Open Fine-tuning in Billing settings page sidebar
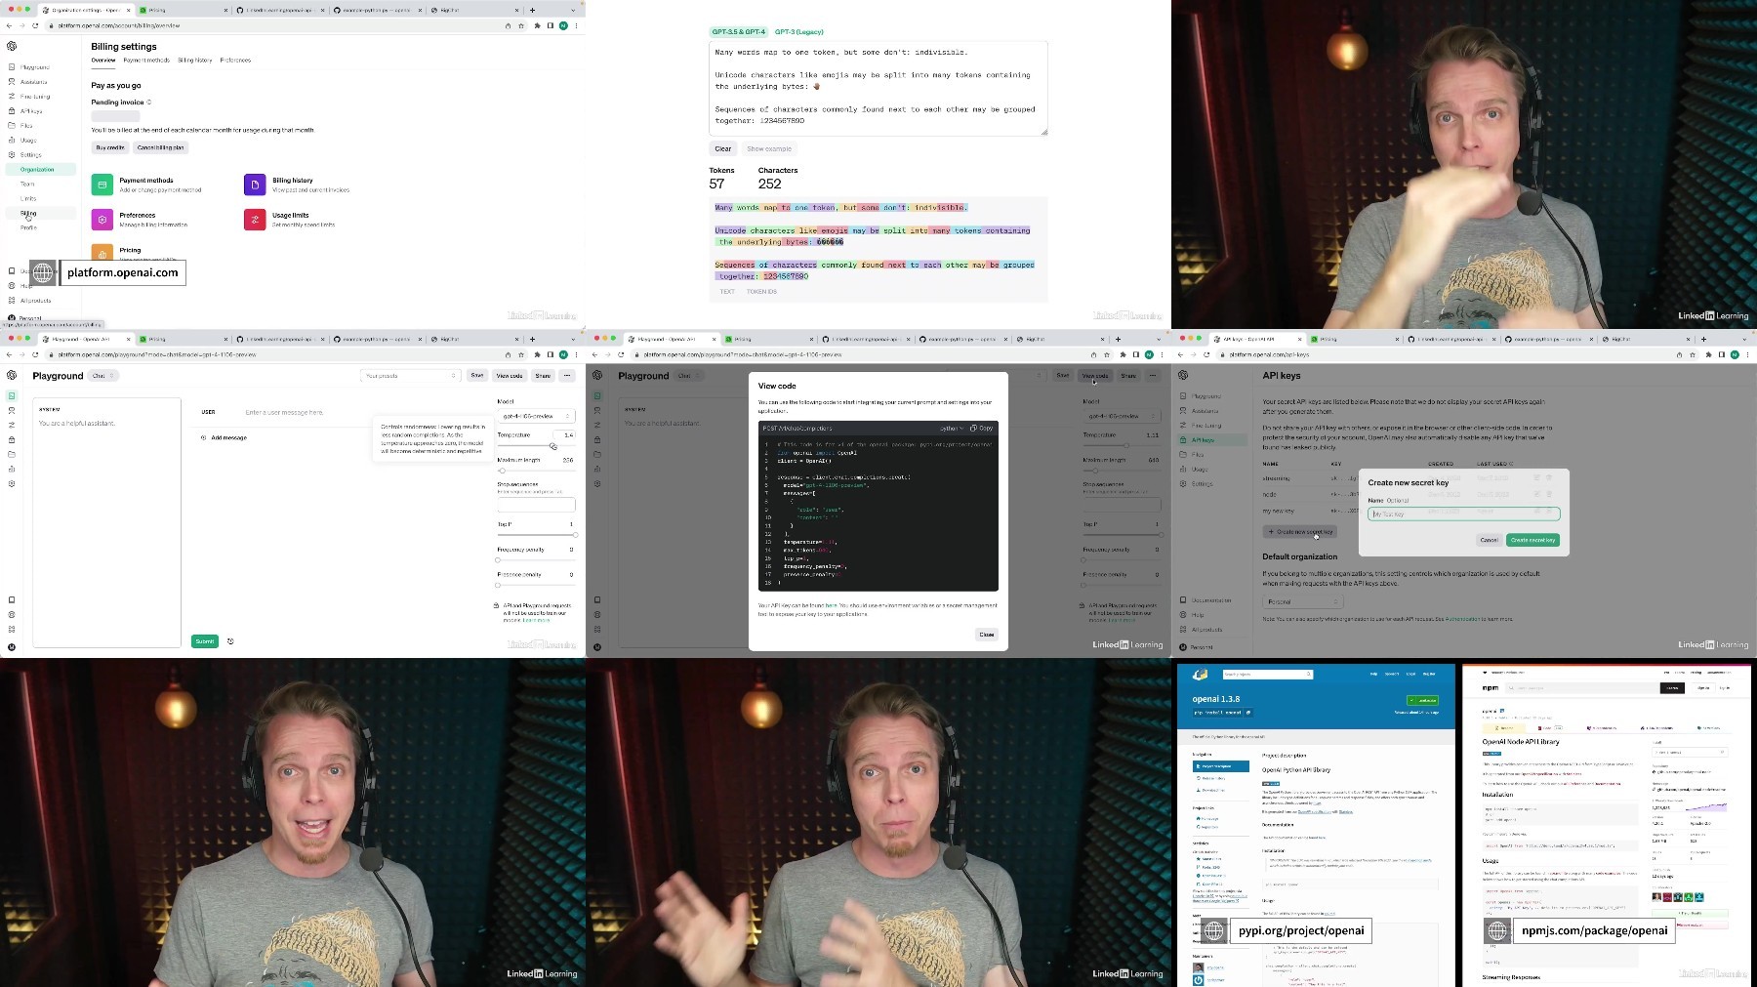The width and height of the screenshot is (1757, 987). tap(34, 97)
